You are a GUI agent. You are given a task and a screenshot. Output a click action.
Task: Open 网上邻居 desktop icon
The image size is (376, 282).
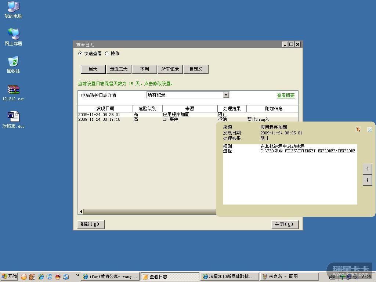[x=14, y=37]
